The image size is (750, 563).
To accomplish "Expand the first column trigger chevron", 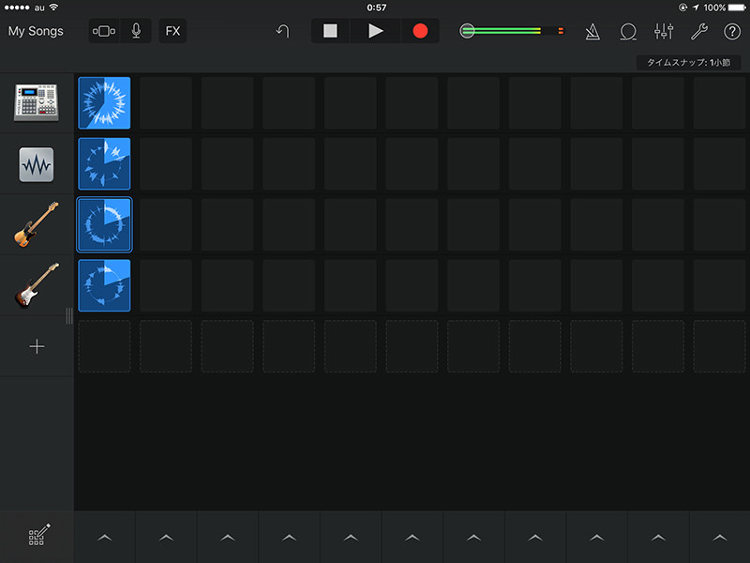I will 105,538.
